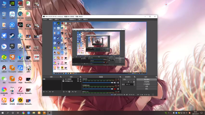Open the Help menu in OBS

point(86,19)
